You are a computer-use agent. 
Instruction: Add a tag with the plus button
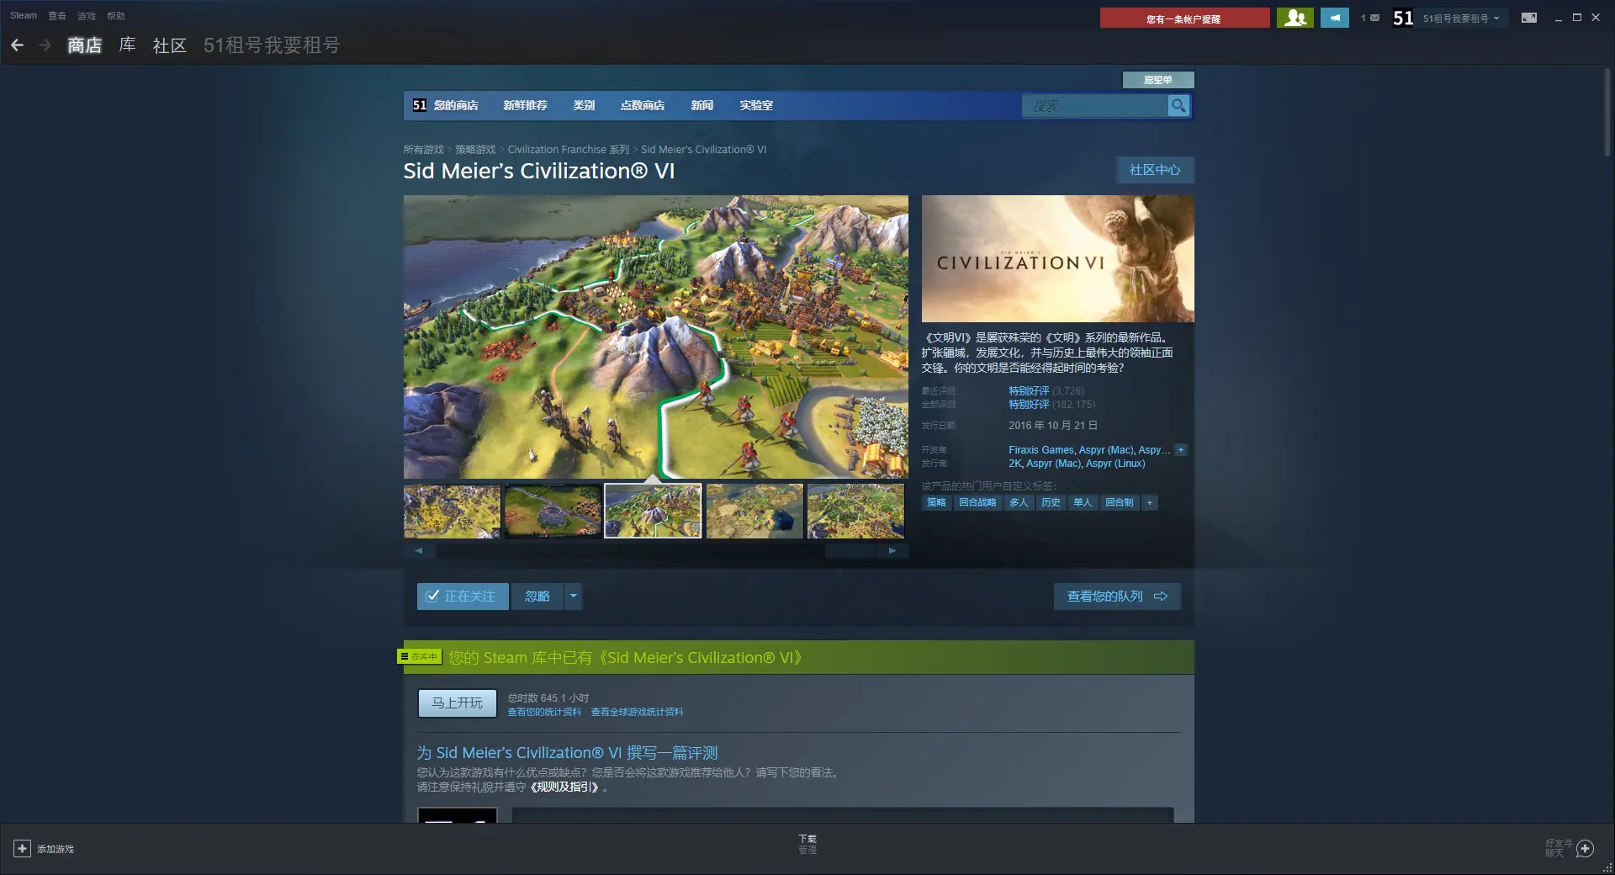[x=1149, y=502]
